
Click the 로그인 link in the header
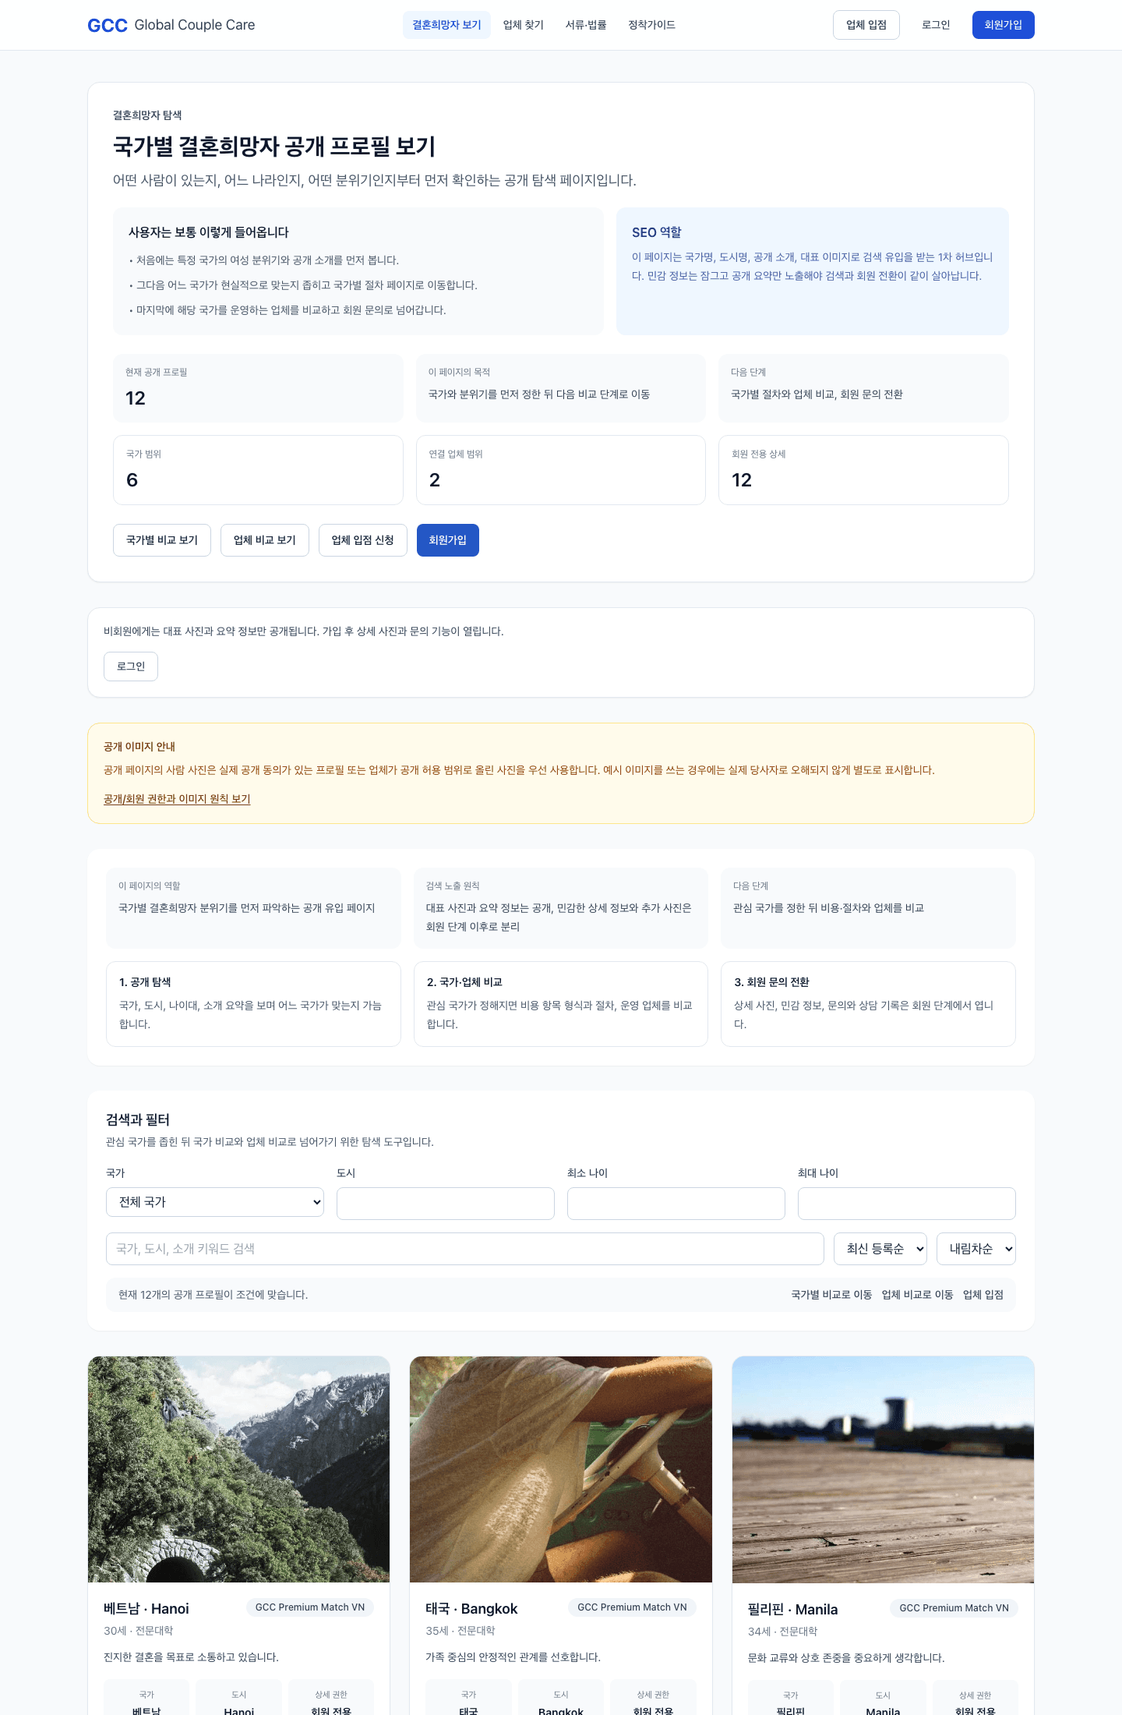pyautogui.click(x=936, y=25)
